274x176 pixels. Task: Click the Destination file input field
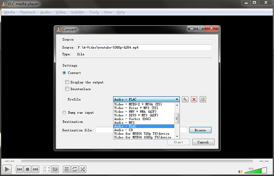pyautogui.click(x=141, y=130)
